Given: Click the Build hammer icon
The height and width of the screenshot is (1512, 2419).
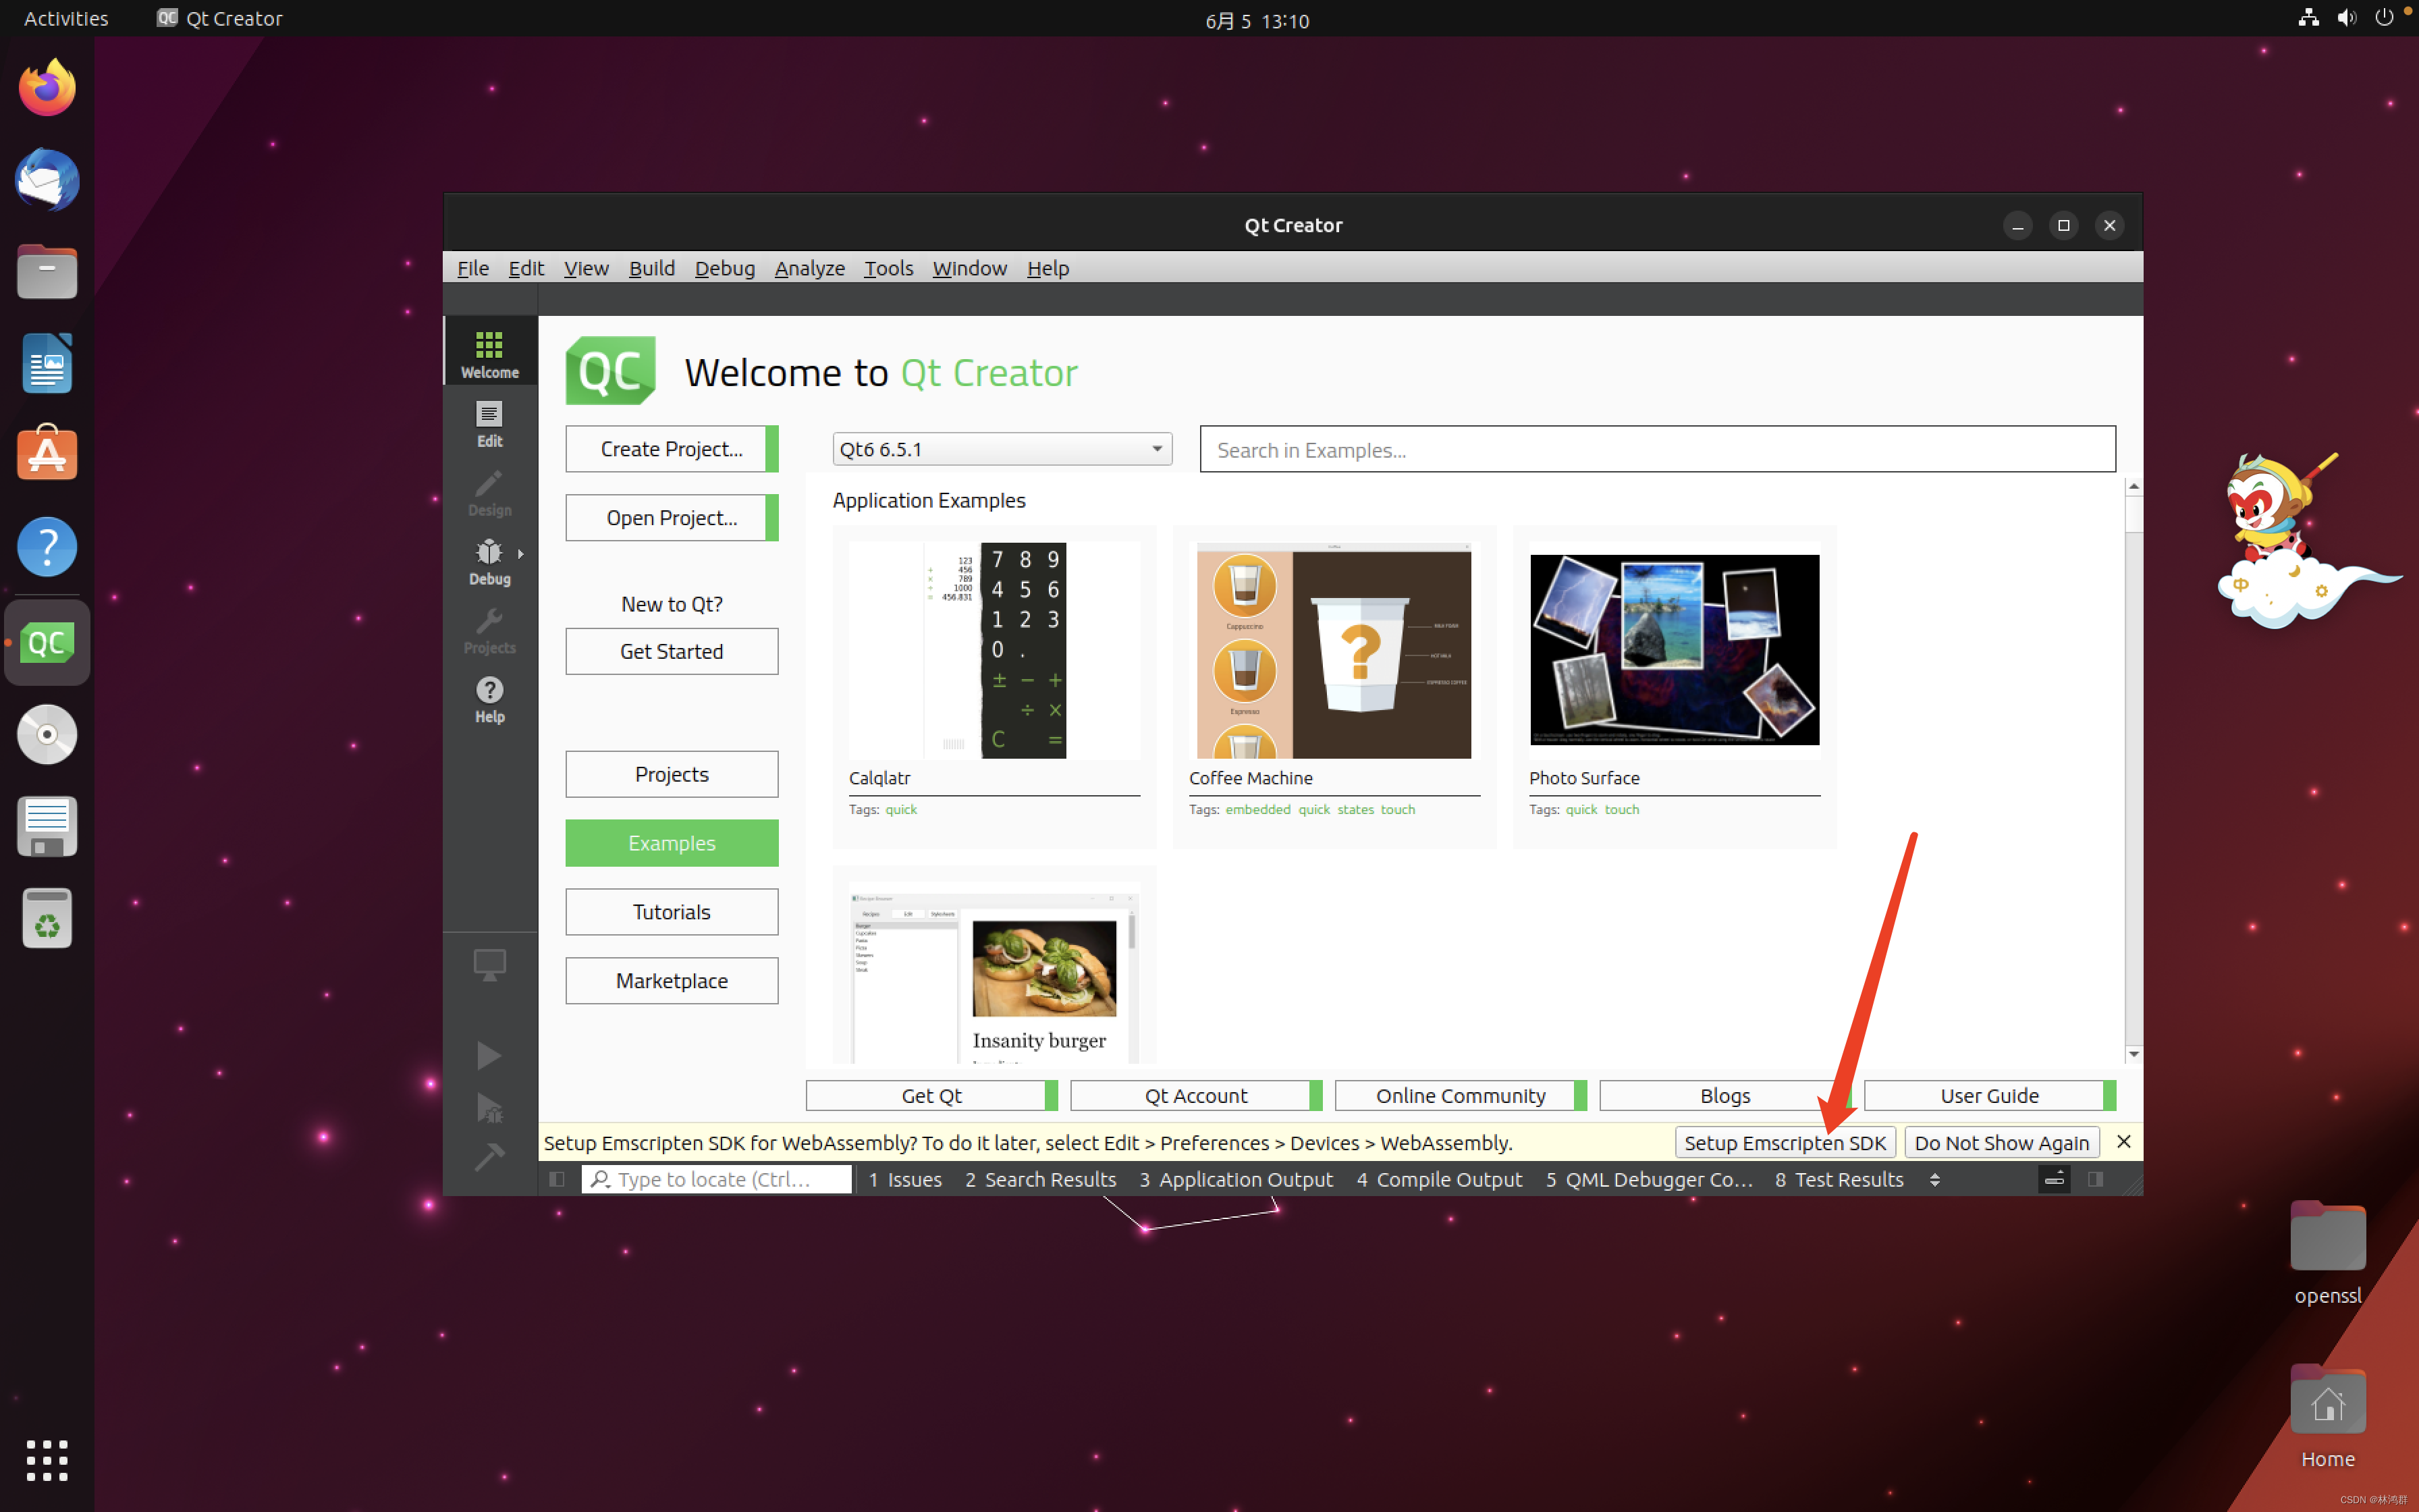Looking at the screenshot, I should point(489,1157).
